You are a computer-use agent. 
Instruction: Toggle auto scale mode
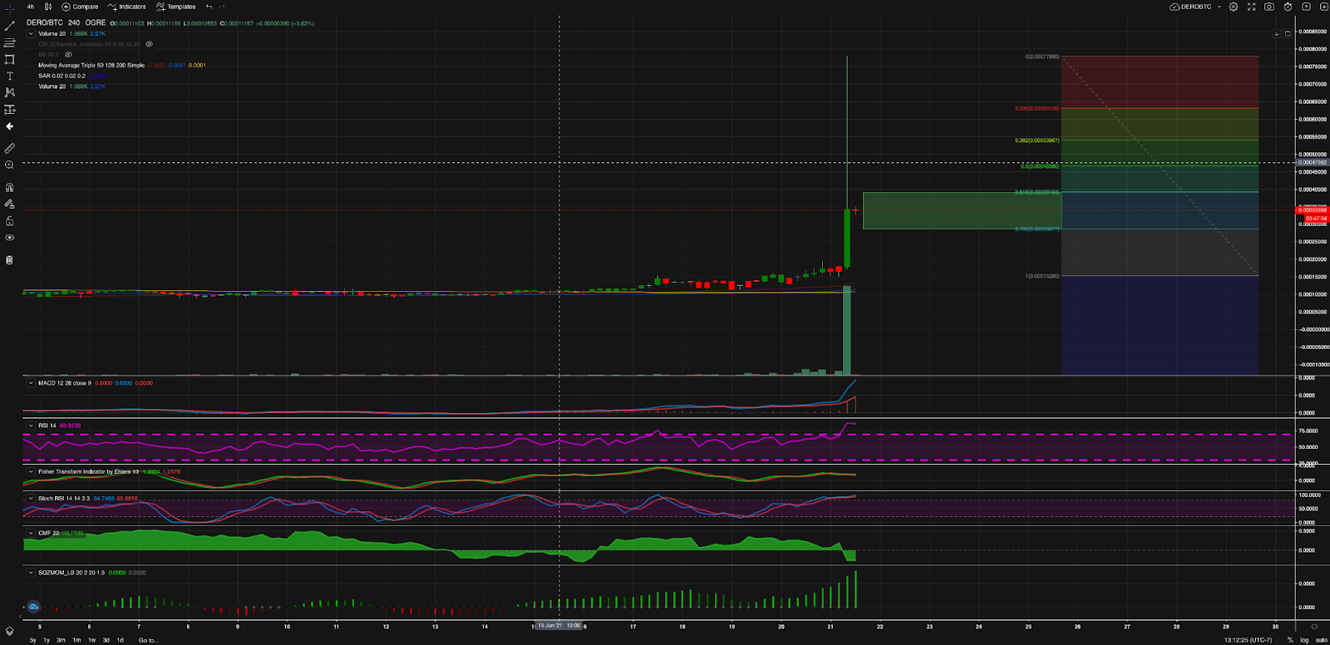coord(1321,640)
